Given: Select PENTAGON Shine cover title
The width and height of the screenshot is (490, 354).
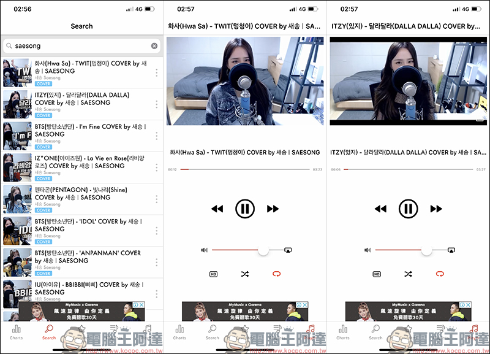Looking at the screenshot, I should 81,194.
